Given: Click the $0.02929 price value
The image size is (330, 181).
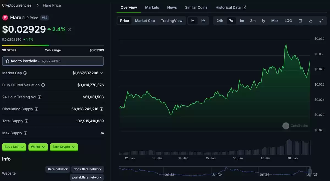Looking at the screenshot, I should (24, 29).
